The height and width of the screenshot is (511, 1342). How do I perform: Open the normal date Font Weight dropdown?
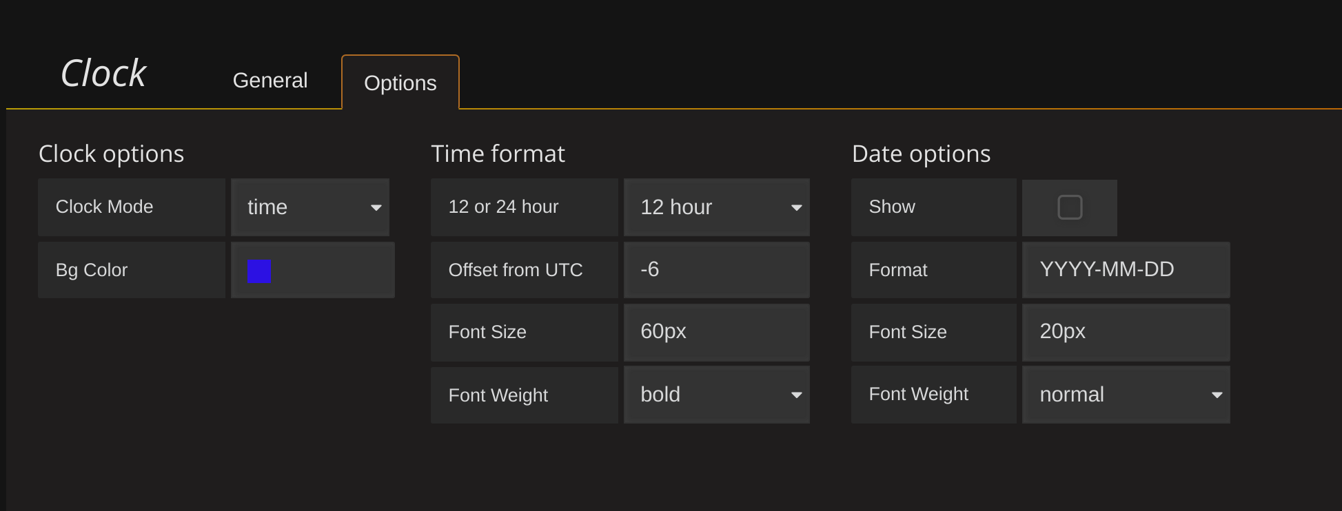click(1125, 395)
